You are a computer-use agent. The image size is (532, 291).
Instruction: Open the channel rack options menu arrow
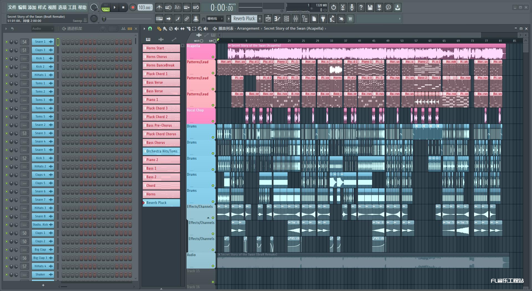coord(6,29)
